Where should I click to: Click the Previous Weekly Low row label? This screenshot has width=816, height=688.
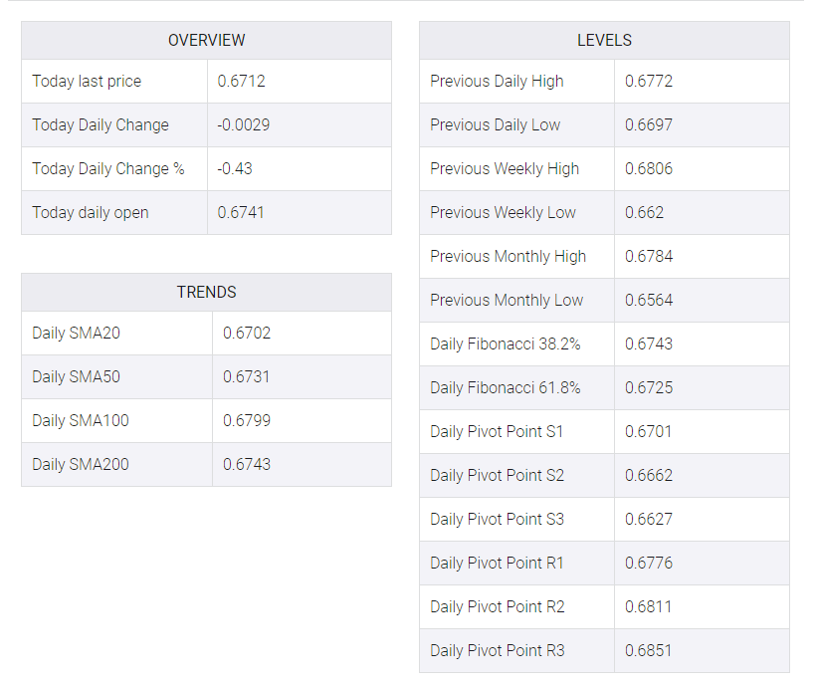[503, 212]
